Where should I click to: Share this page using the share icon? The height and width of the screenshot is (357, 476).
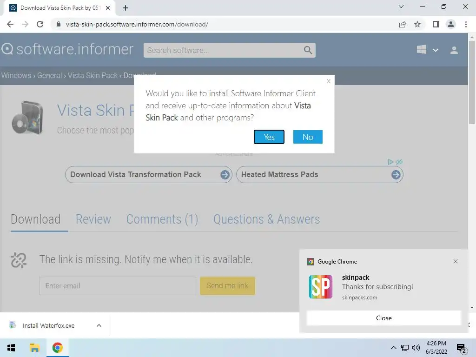tap(403, 24)
